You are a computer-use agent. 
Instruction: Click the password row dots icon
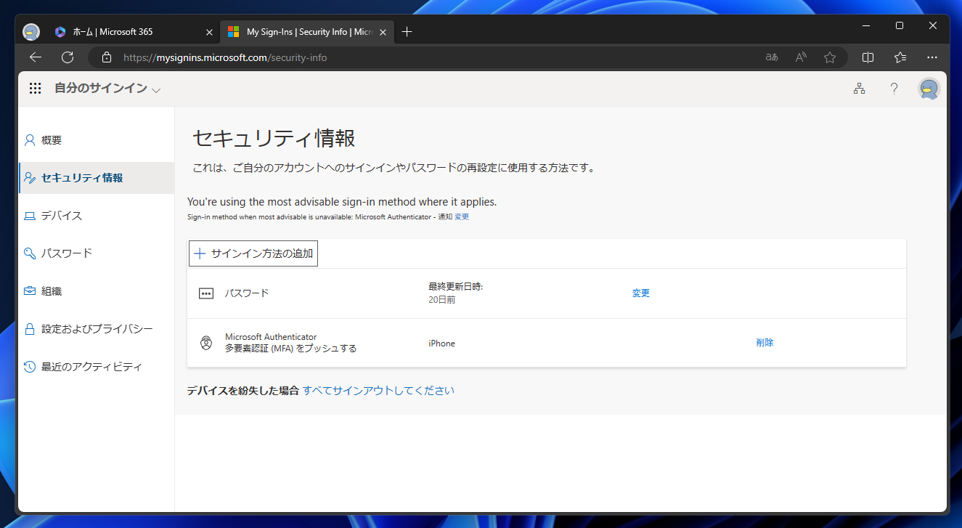click(206, 293)
